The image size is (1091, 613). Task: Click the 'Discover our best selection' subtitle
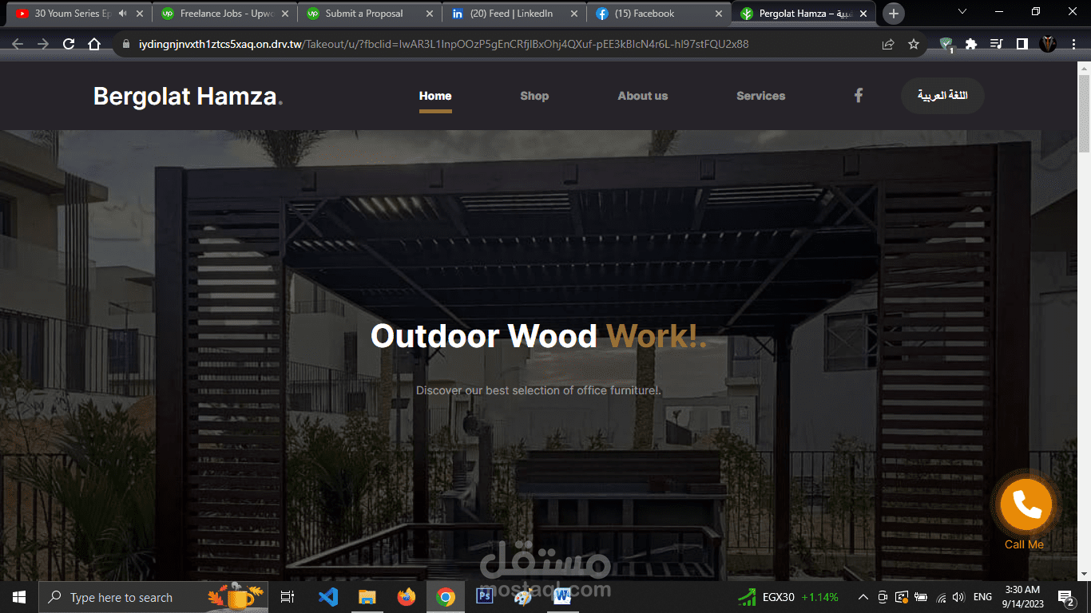538,390
